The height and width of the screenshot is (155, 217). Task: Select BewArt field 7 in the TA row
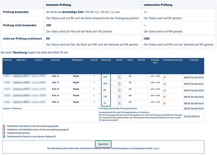pos(119,103)
